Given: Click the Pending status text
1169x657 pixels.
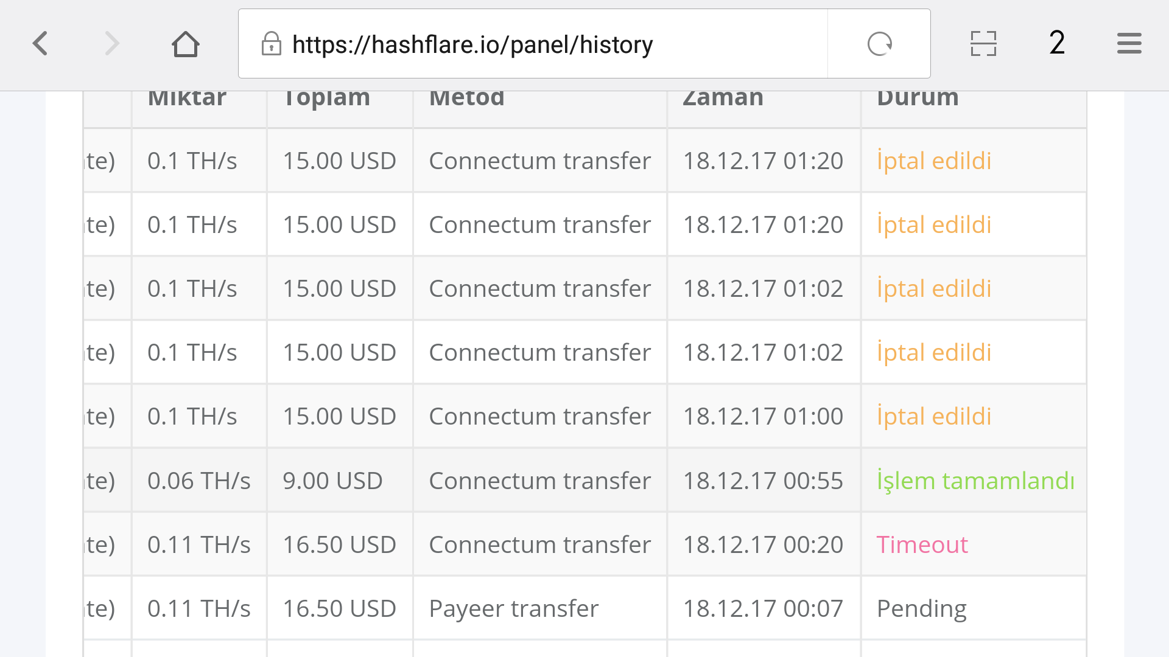Looking at the screenshot, I should (921, 608).
